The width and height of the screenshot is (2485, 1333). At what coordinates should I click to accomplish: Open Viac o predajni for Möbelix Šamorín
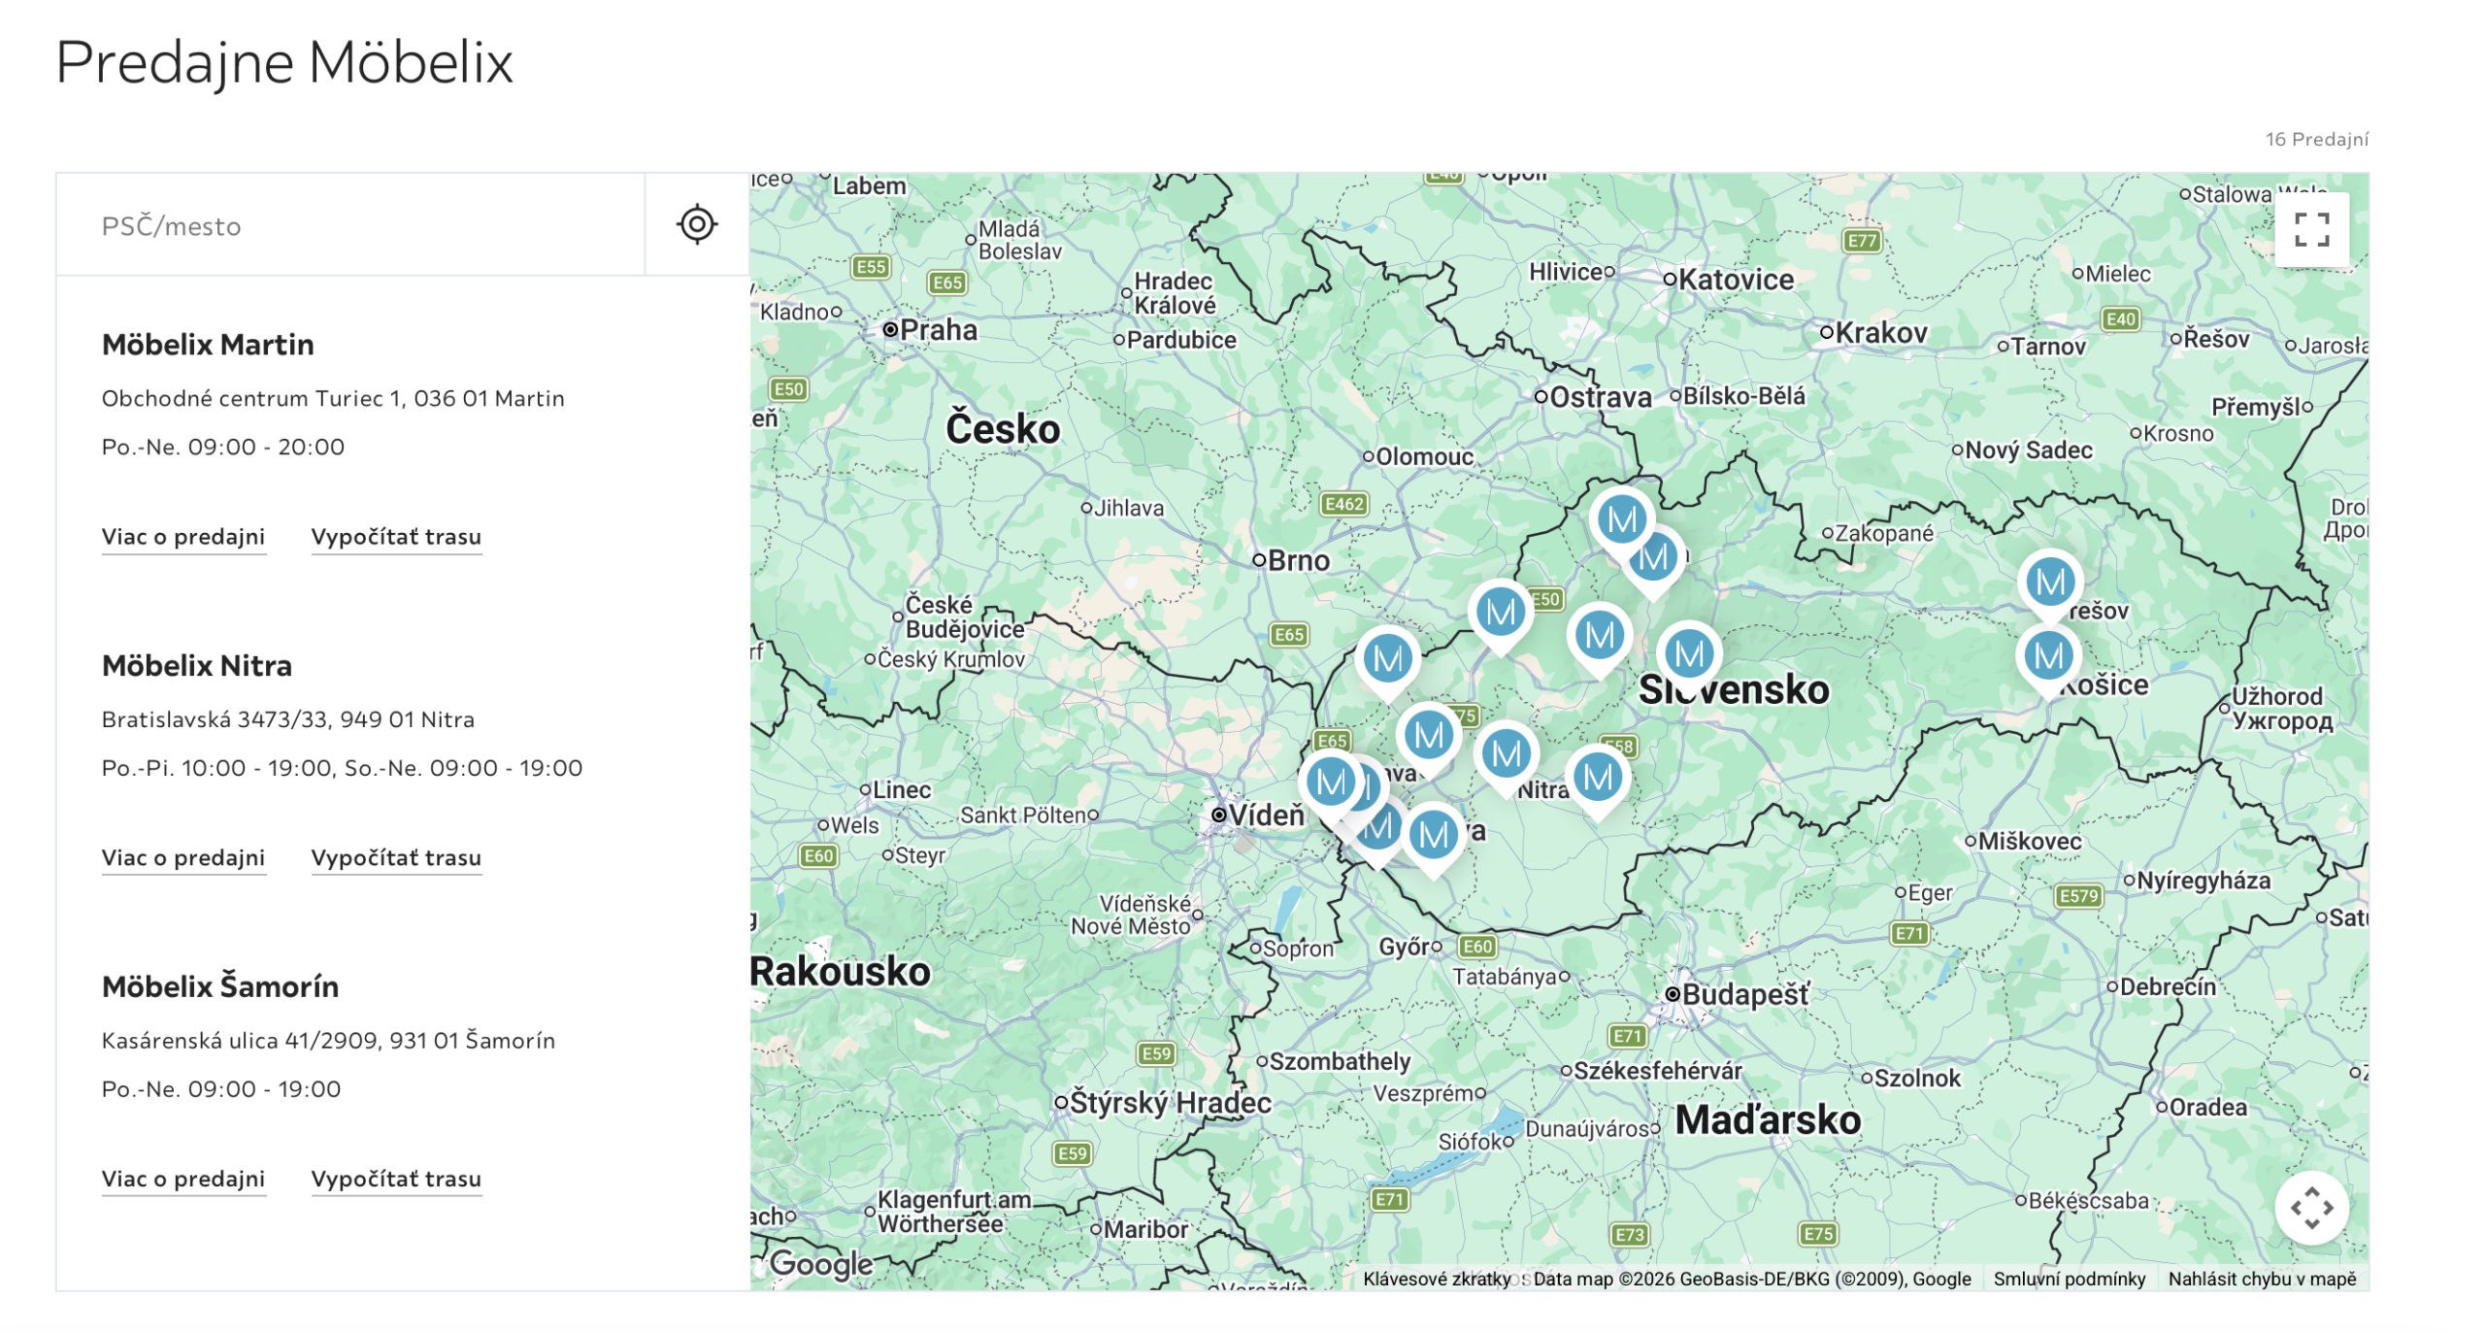[183, 1179]
